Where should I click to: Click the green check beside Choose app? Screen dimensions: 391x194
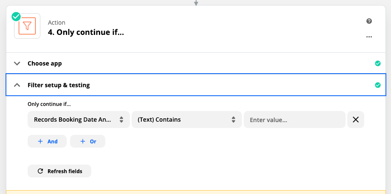point(378,63)
